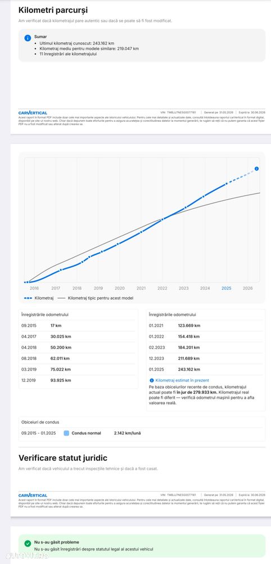Click the info marker at chart's estimated endpoint
The width and height of the screenshot is (271, 564).
(x=256, y=168)
